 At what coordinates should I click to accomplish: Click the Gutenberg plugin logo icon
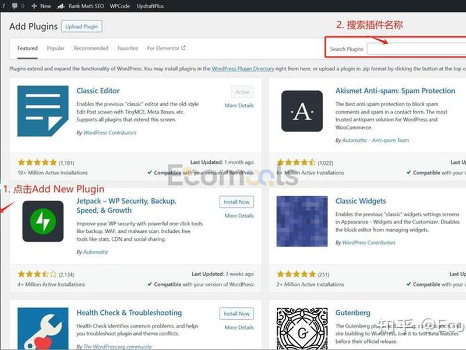302,328
